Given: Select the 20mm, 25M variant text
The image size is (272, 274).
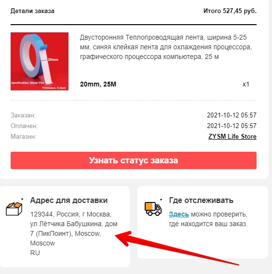Looking at the screenshot, I should (98, 84).
